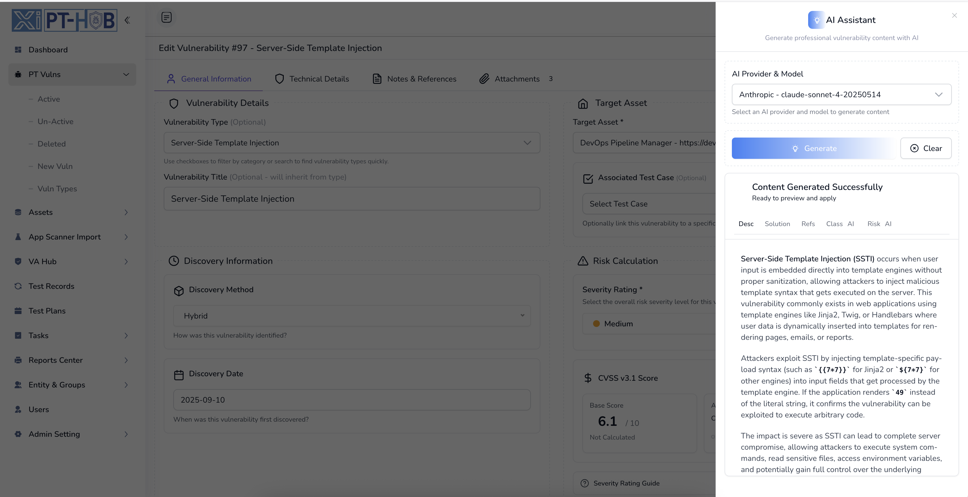Click the Dashboard grid icon
The image size is (968, 497).
pyautogui.click(x=18, y=50)
